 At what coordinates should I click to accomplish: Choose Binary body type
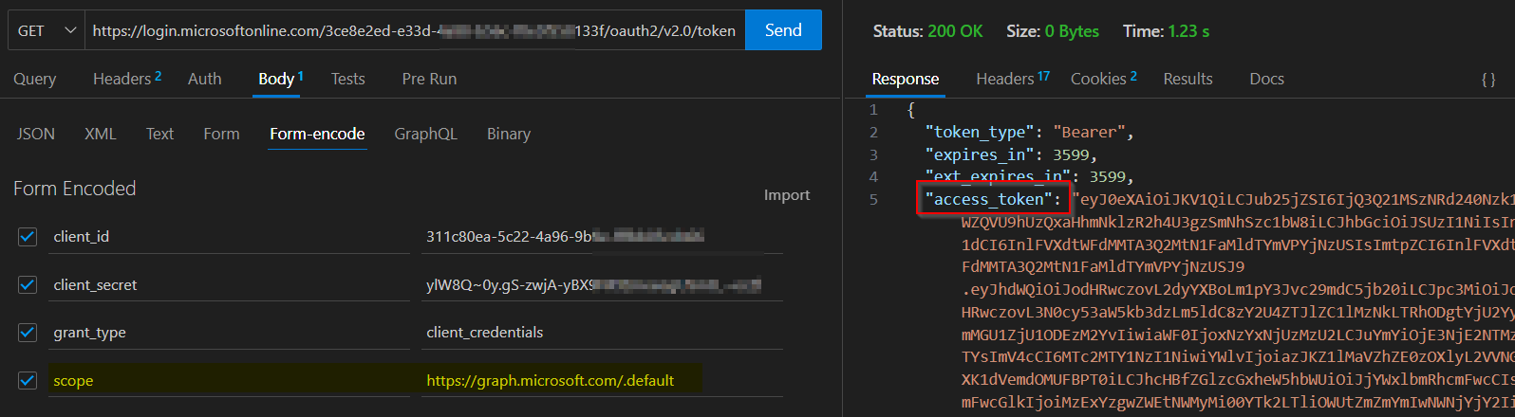coord(509,134)
